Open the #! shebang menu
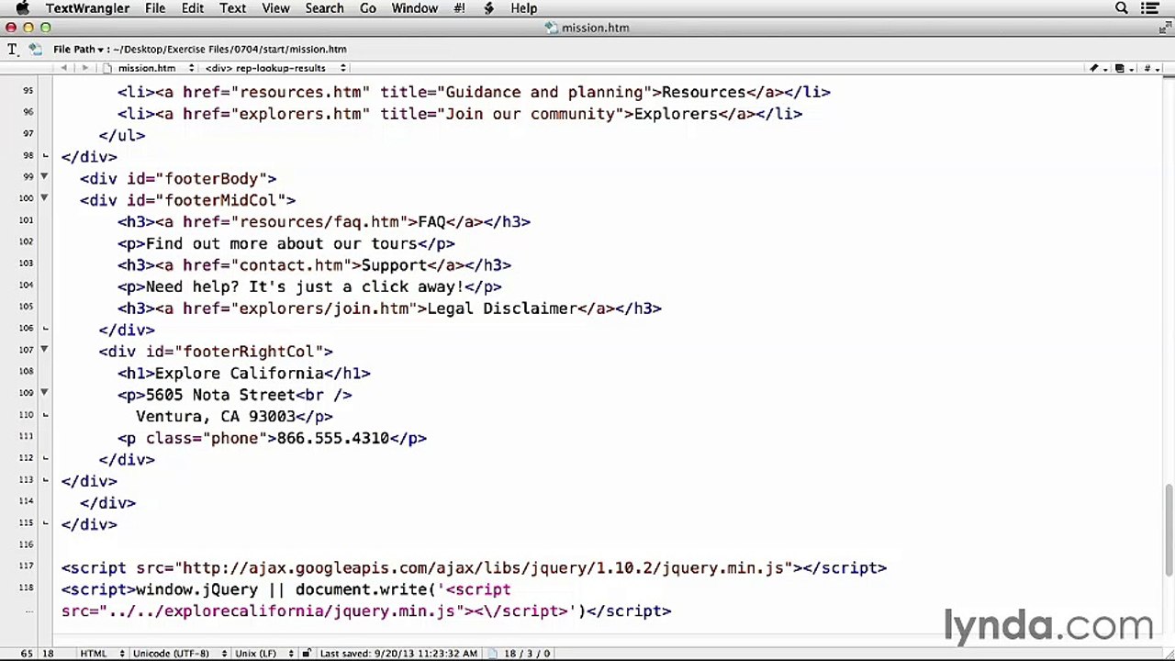Screen dimensions: 1175x661 459,8
